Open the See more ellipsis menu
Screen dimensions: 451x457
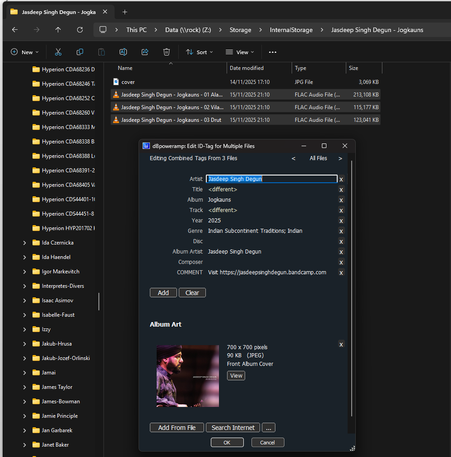tap(272, 52)
